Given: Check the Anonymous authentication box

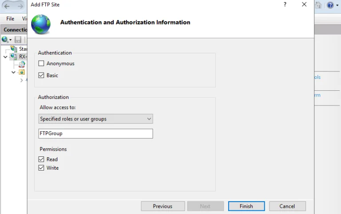Looking at the screenshot, I should point(41,63).
